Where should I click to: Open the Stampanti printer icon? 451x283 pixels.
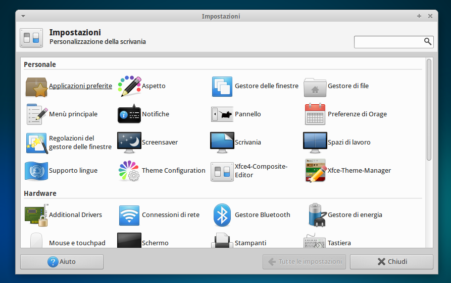click(x=222, y=240)
